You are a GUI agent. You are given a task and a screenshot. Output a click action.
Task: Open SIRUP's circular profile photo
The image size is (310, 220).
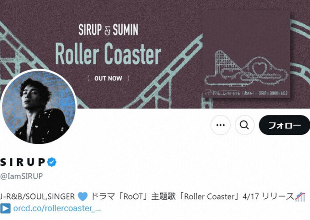tap(39, 106)
